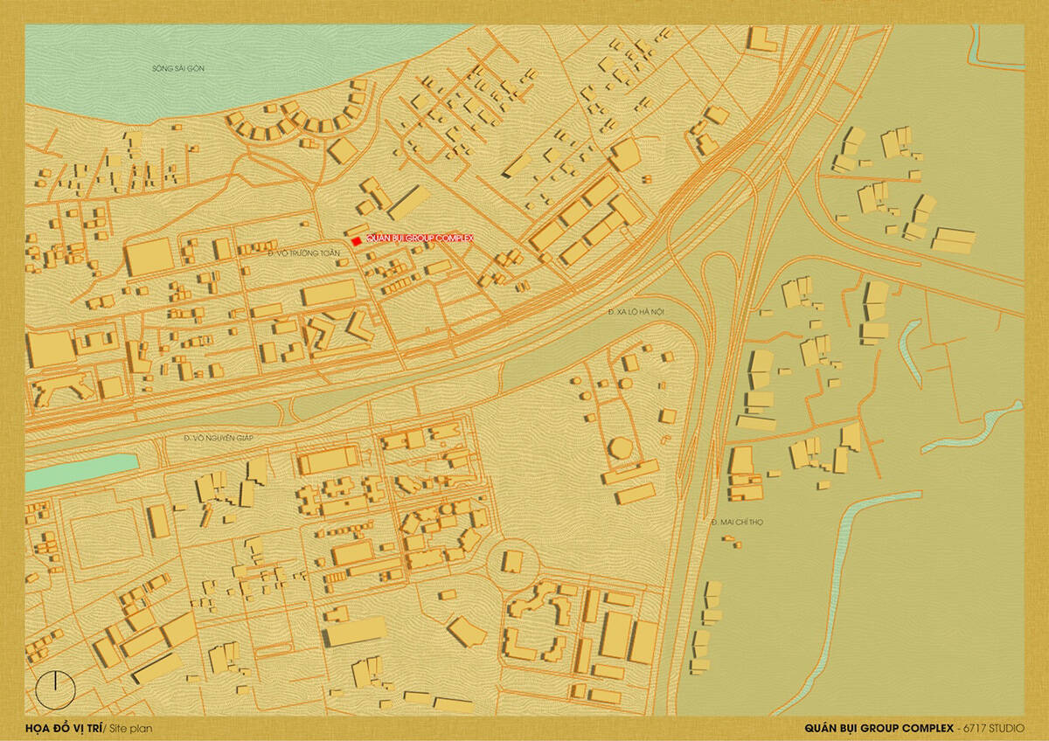This screenshot has width=1049, height=741.
Task: Click the 'Đ. VÕ TRƯỜNG TOẢN' street label
Action: click(x=302, y=253)
